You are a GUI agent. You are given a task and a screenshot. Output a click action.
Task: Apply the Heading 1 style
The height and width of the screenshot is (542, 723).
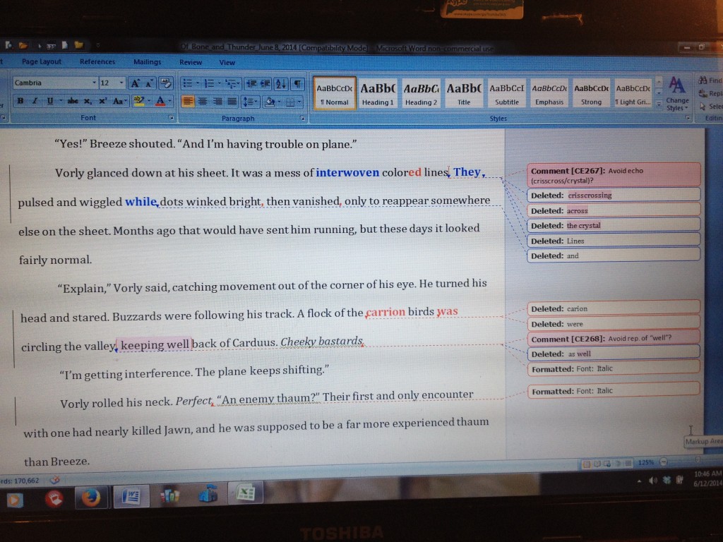coord(378,94)
